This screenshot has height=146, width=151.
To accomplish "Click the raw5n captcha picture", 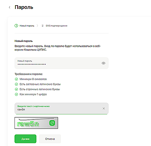I will pos(36,123).
